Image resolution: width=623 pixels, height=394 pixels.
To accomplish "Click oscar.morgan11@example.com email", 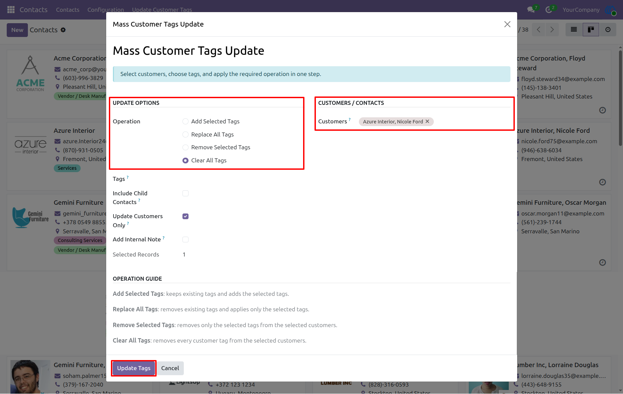I will 563,213.
